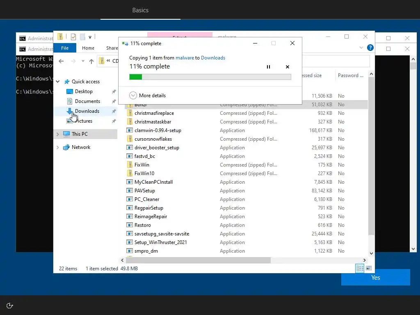The image size is (420, 315).
Task: Select MyCleanPCInstall application icon
Action: 130,182
